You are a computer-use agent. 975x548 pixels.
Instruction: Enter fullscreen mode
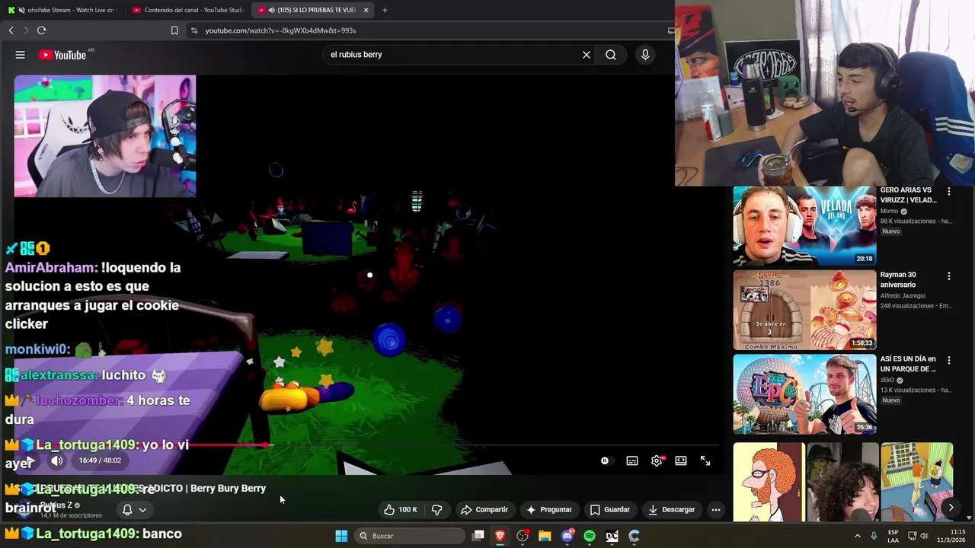tap(705, 460)
